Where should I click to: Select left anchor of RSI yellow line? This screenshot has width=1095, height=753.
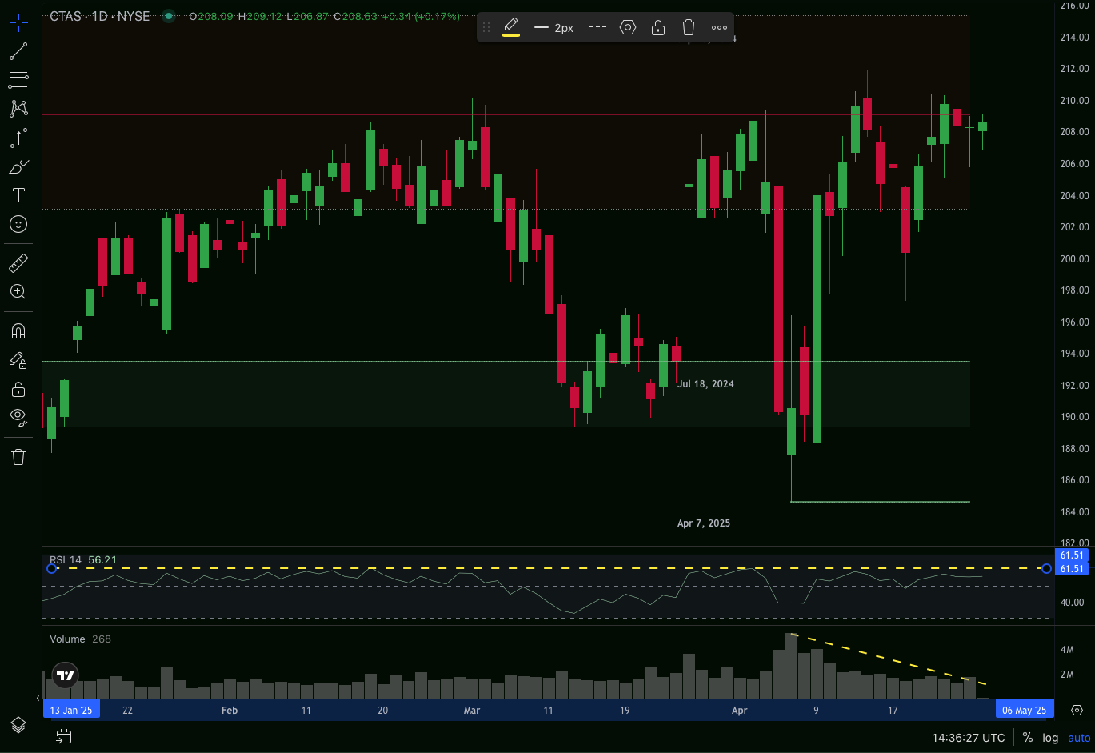click(x=52, y=568)
